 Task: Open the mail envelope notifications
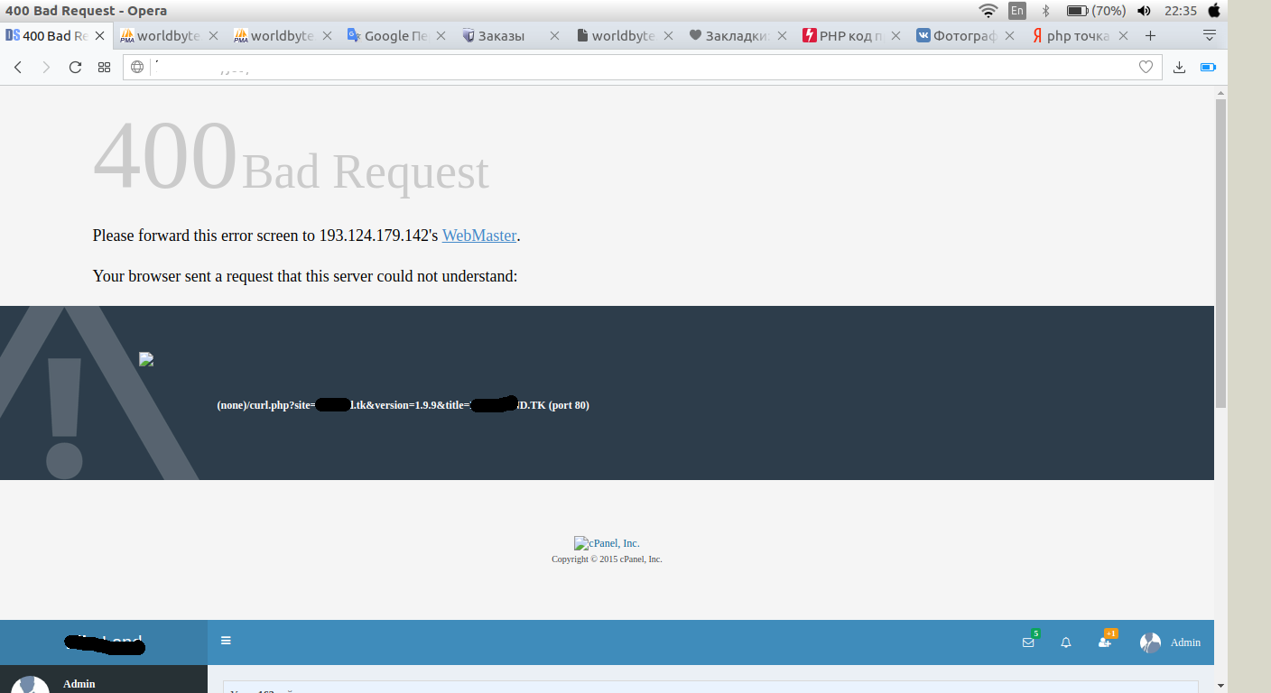tap(1028, 642)
